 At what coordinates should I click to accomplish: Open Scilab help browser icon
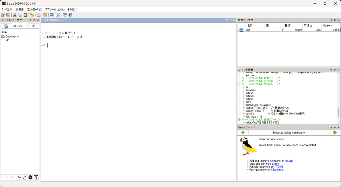pos(70,15)
